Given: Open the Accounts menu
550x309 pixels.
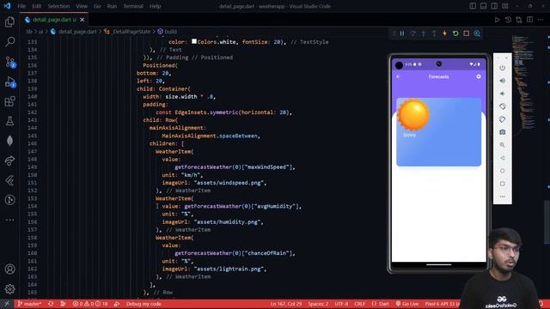Looking at the screenshot, I should [x=9, y=269].
